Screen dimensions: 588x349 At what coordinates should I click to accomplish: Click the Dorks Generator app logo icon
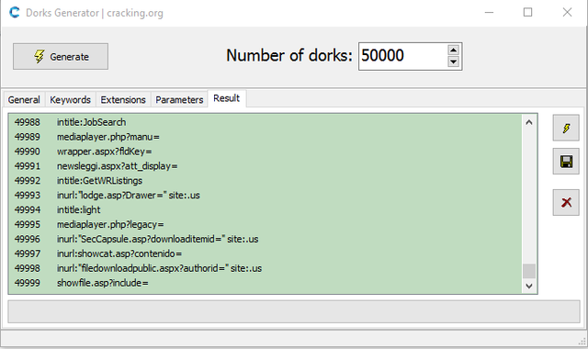(x=15, y=13)
